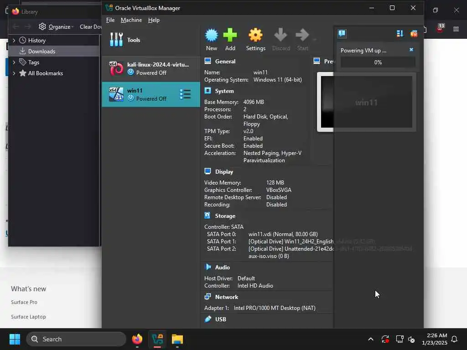This screenshot has width=467, height=350.
Task: Click the Display section heading
Action: pos(224,172)
